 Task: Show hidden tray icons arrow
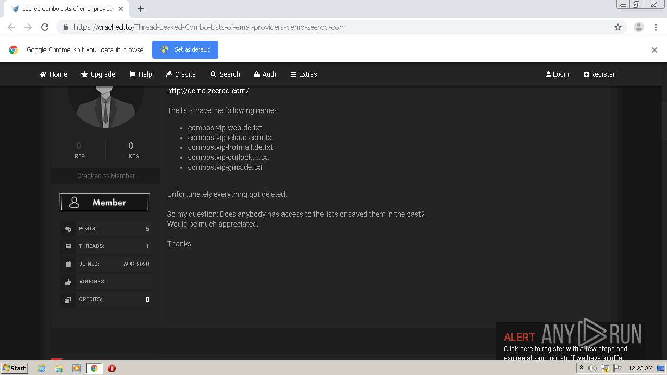(x=581, y=368)
